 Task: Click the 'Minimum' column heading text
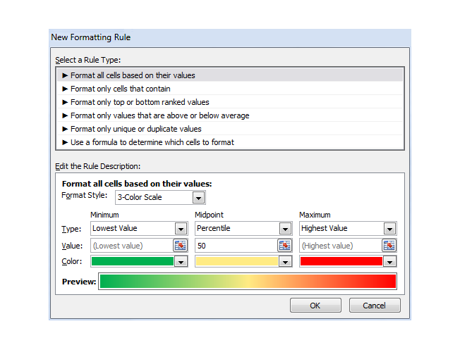(x=104, y=215)
